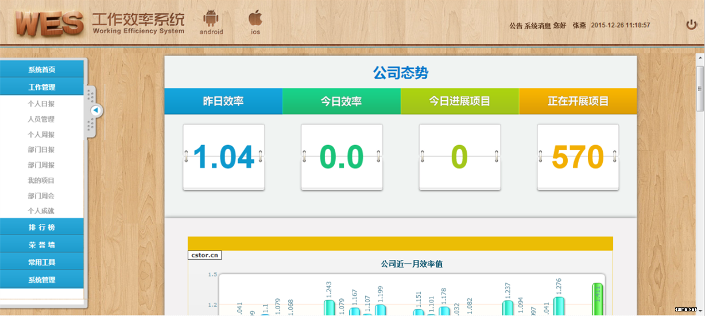Open 个人周报 in the sidebar
Viewport: 705px width, 316px height.
coord(41,134)
